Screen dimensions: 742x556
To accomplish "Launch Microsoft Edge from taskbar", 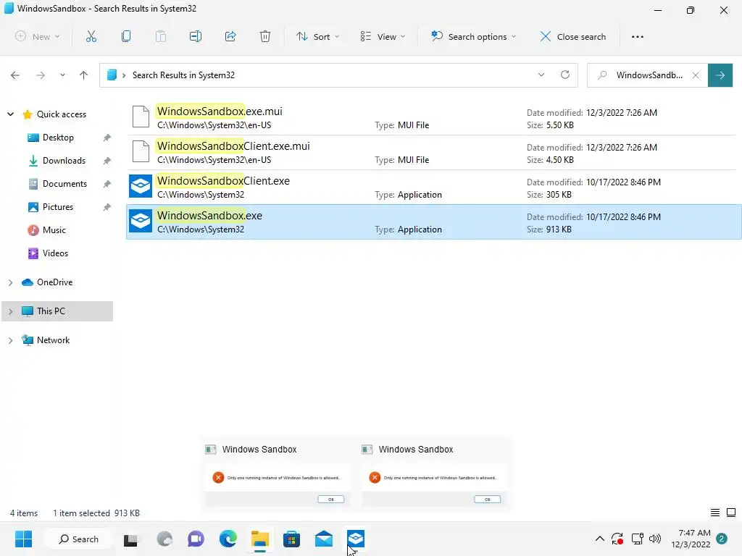I will tap(228, 539).
